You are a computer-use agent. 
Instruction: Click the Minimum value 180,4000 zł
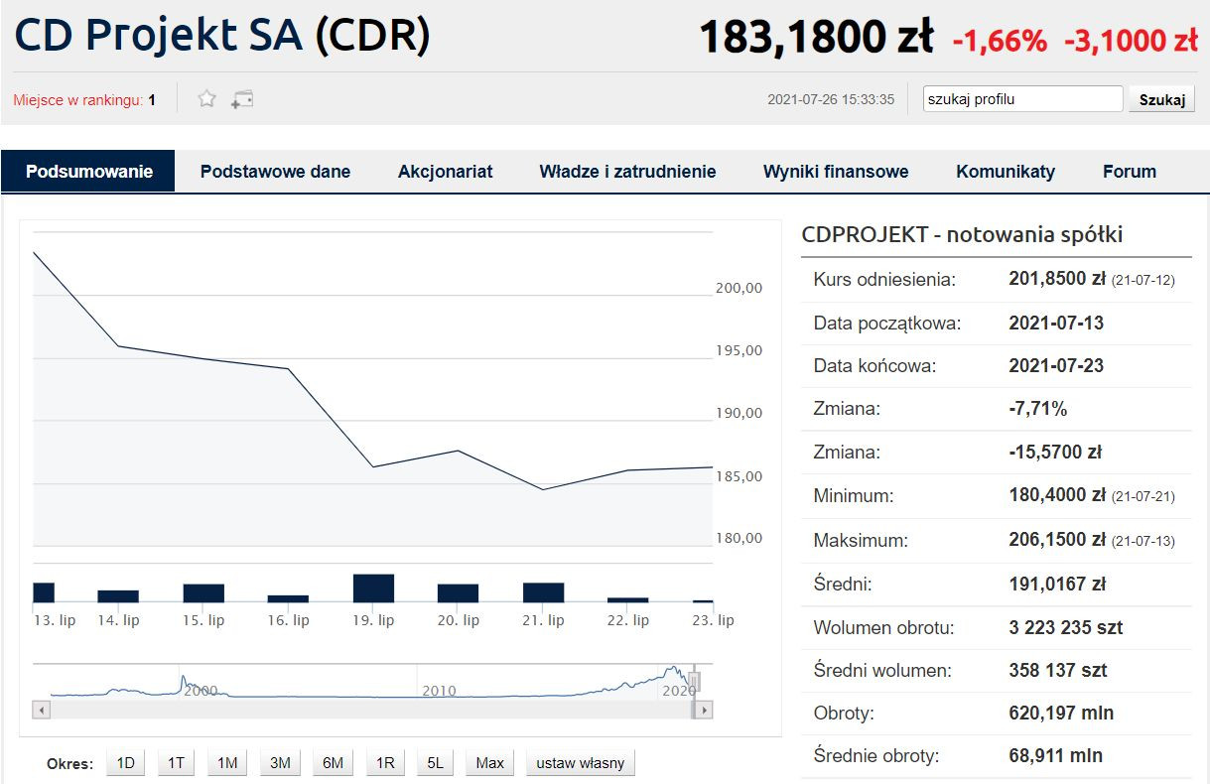(1057, 495)
